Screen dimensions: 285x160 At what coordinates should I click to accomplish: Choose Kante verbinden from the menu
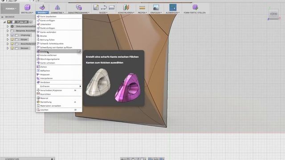click(x=59, y=32)
